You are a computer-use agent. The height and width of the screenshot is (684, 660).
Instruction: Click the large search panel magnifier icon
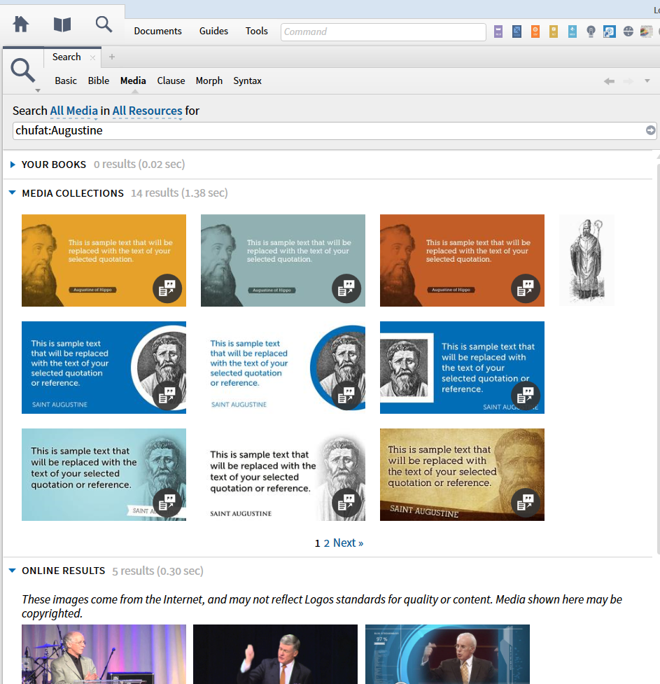click(x=22, y=71)
